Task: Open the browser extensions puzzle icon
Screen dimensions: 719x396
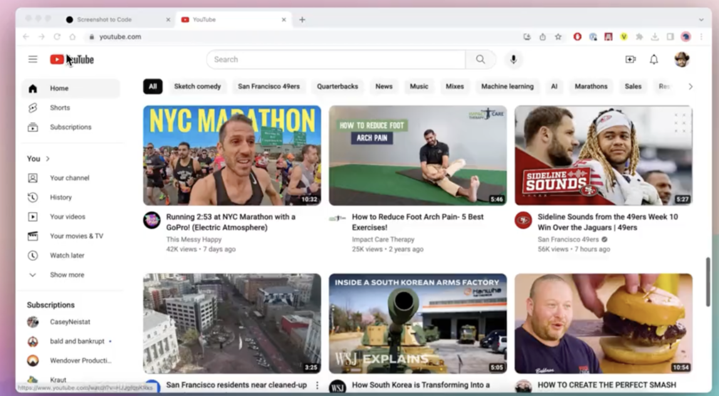Action: coord(639,37)
